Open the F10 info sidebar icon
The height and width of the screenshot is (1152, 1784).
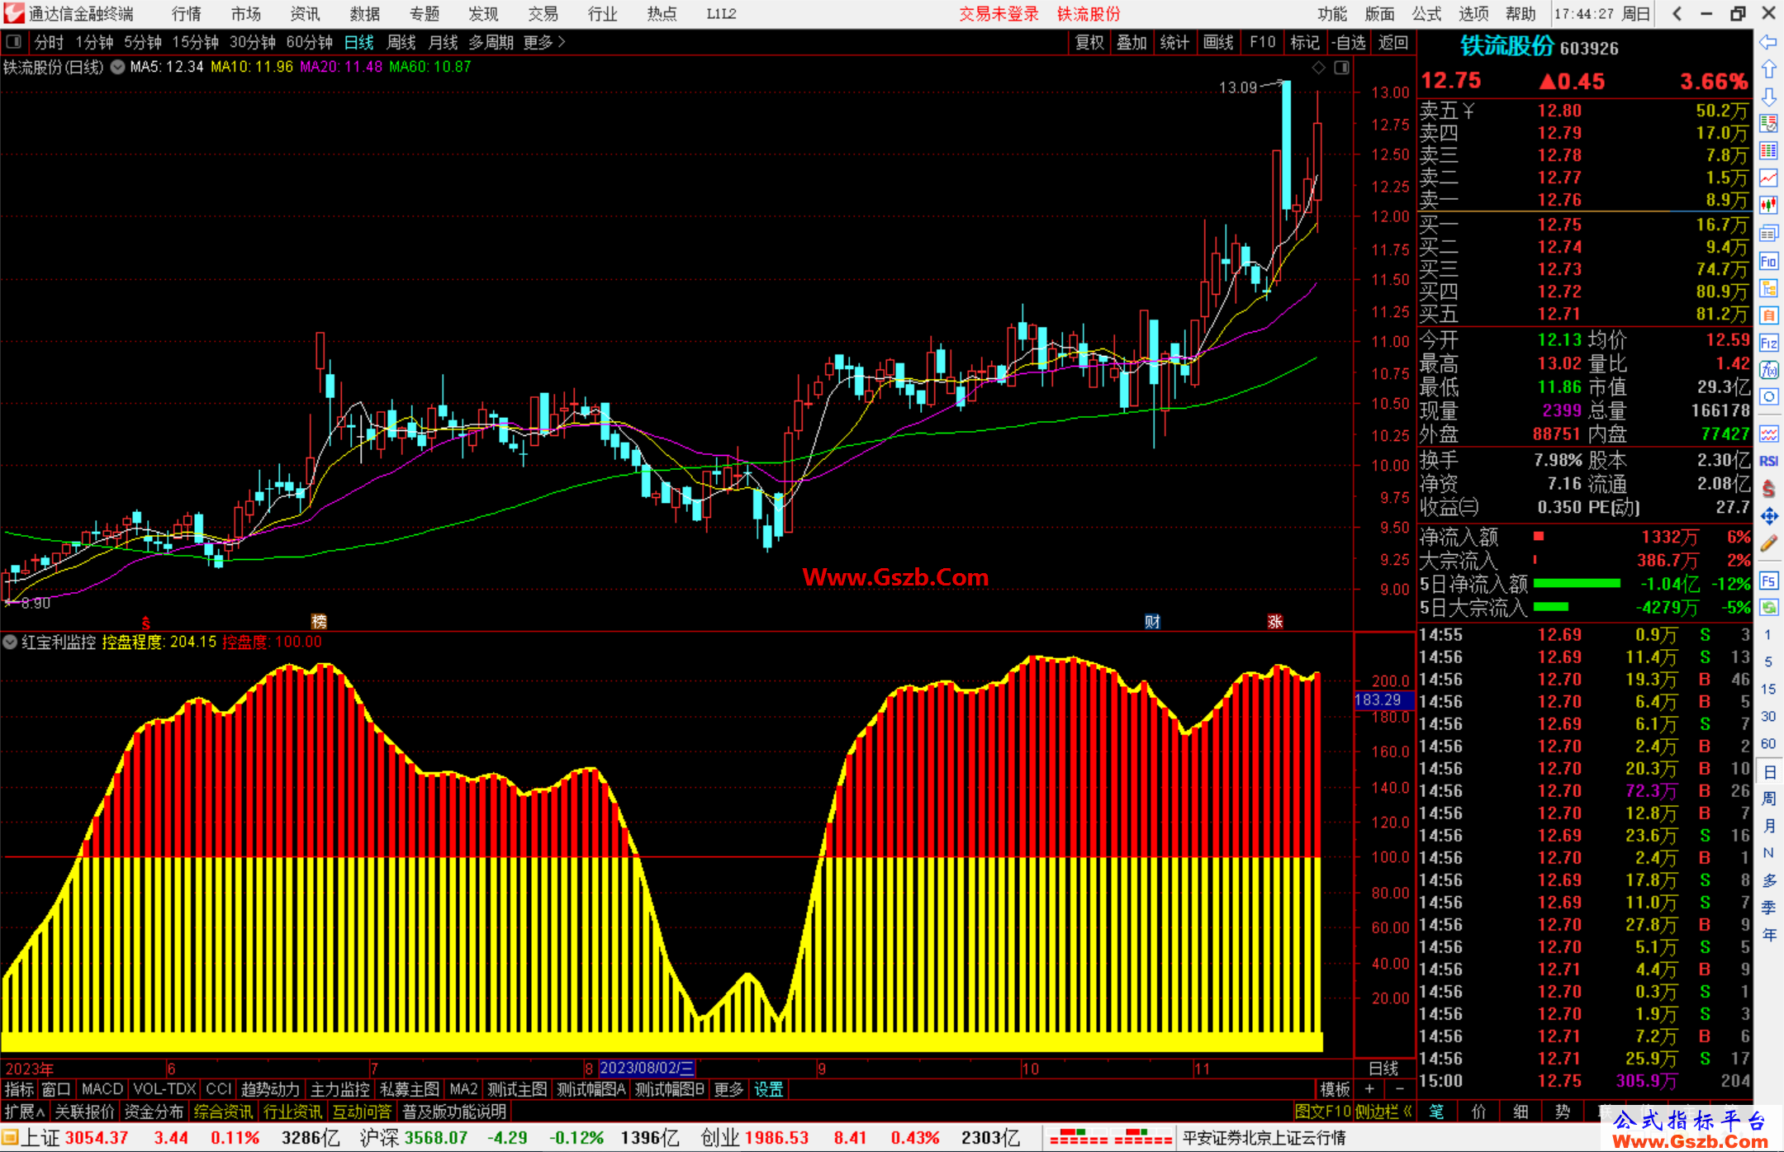tap(1768, 262)
